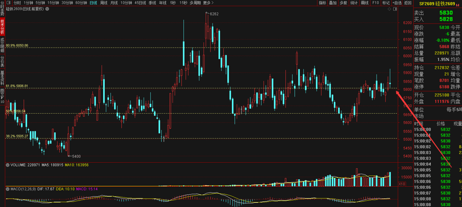Click the 叠加 overlay button
Viewport: 462px width, 207px height.
(333, 3)
